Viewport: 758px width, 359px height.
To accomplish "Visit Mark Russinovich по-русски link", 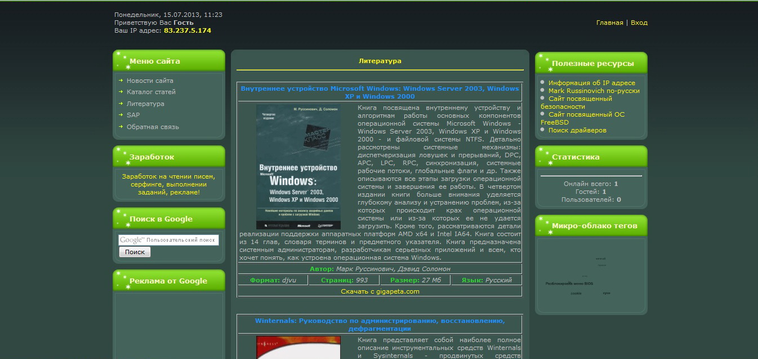I will 594,91.
